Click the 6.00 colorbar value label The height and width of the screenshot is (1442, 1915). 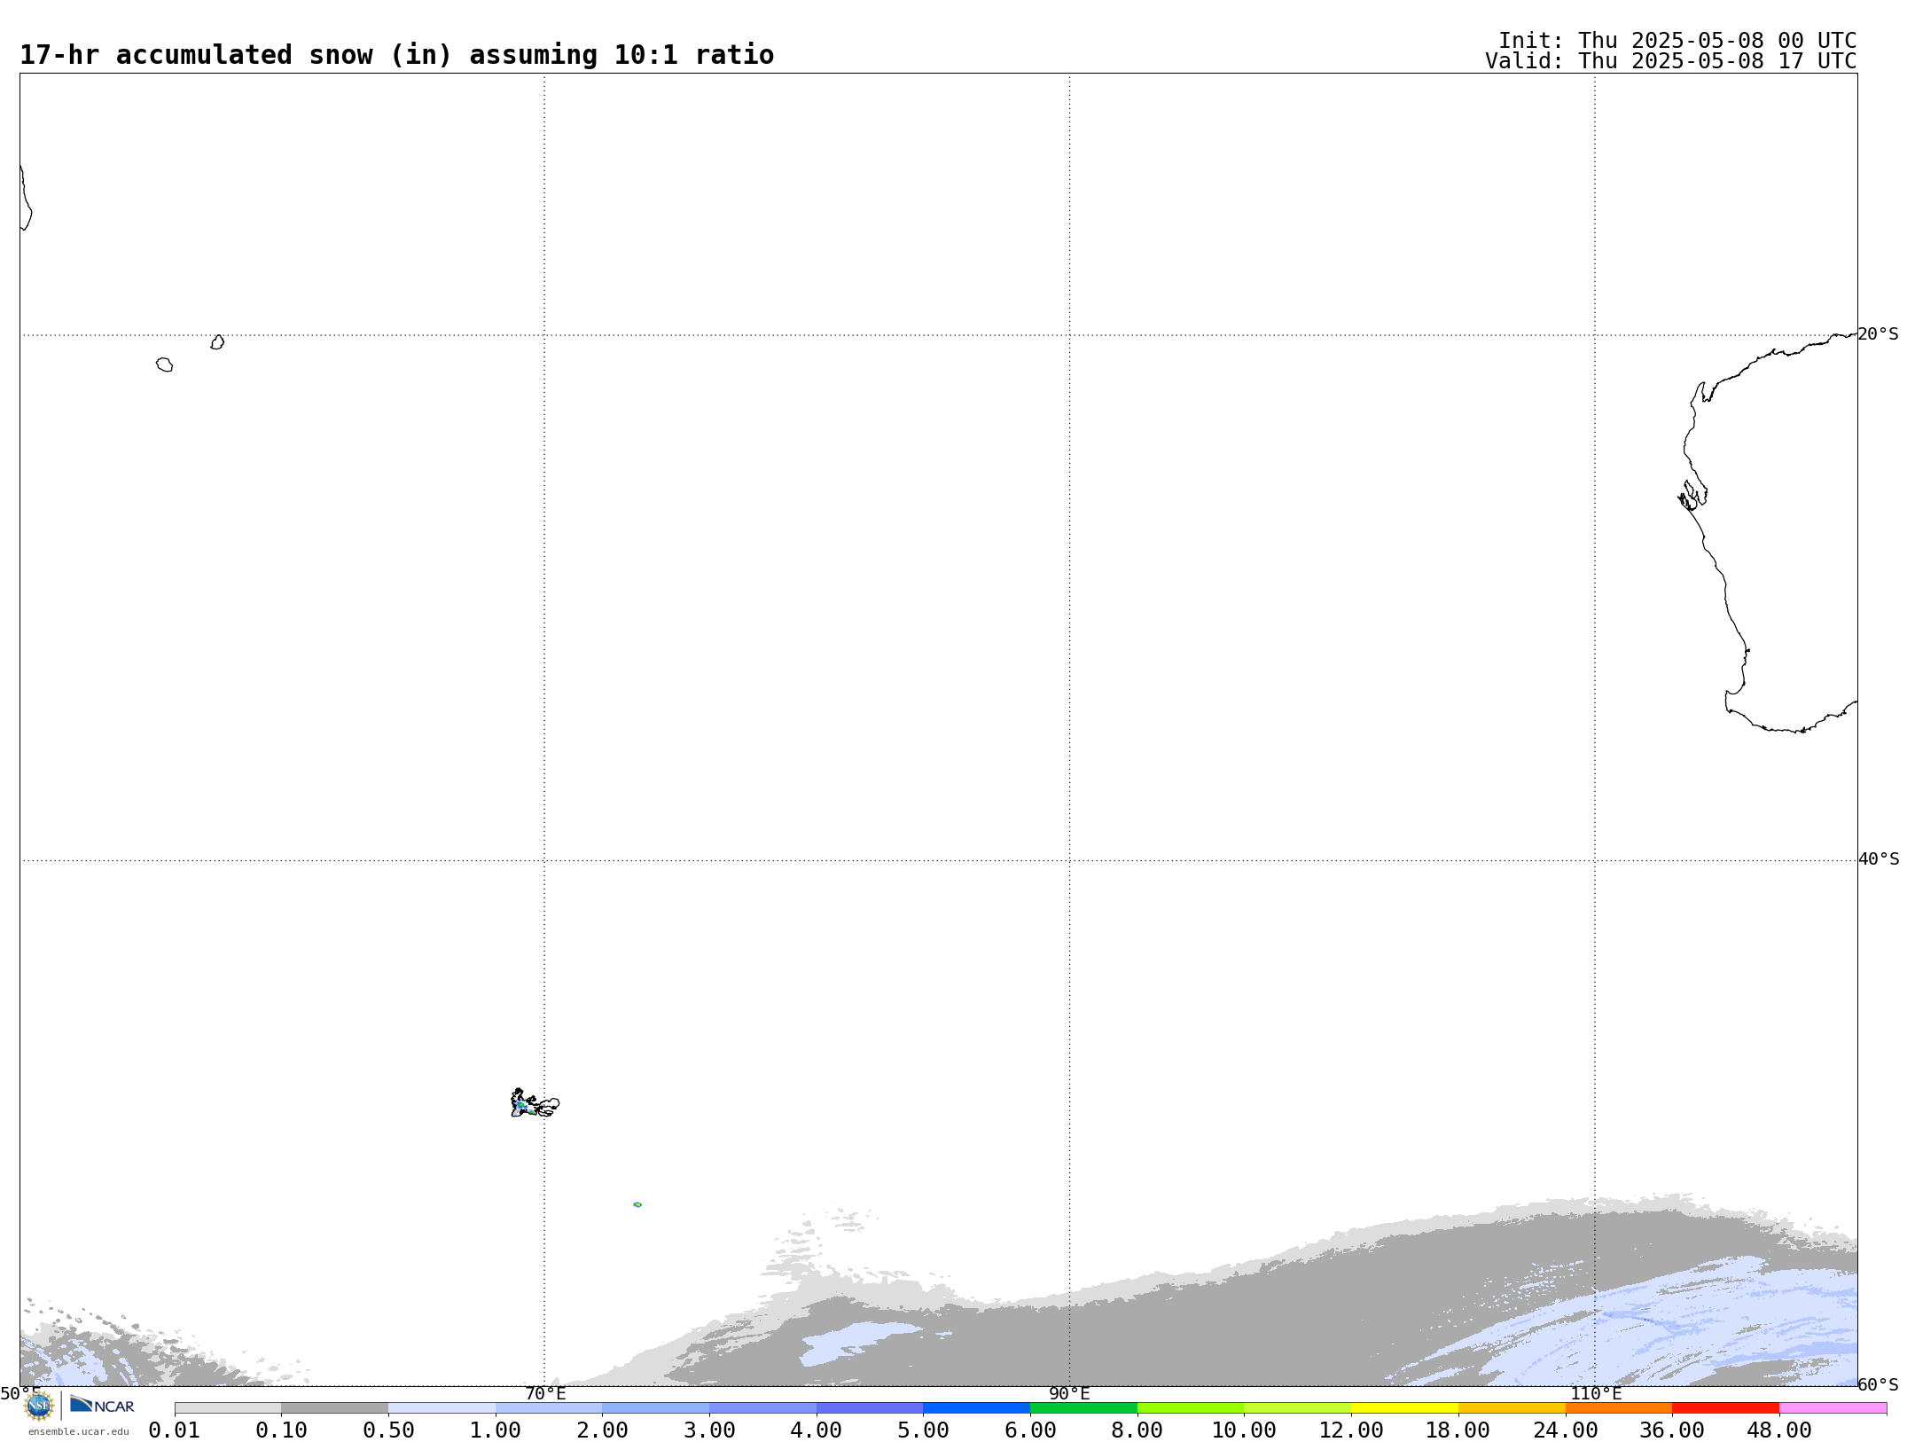click(x=1030, y=1430)
